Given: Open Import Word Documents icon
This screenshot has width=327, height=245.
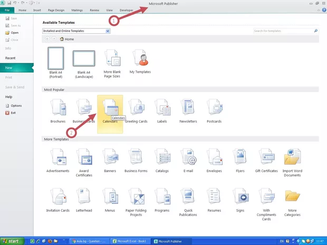Looking at the screenshot, I should click(x=292, y=157).
